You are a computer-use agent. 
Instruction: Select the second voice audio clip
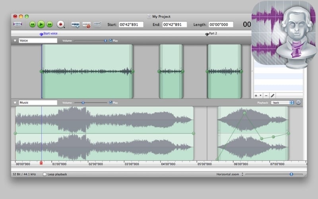point(171,72)
